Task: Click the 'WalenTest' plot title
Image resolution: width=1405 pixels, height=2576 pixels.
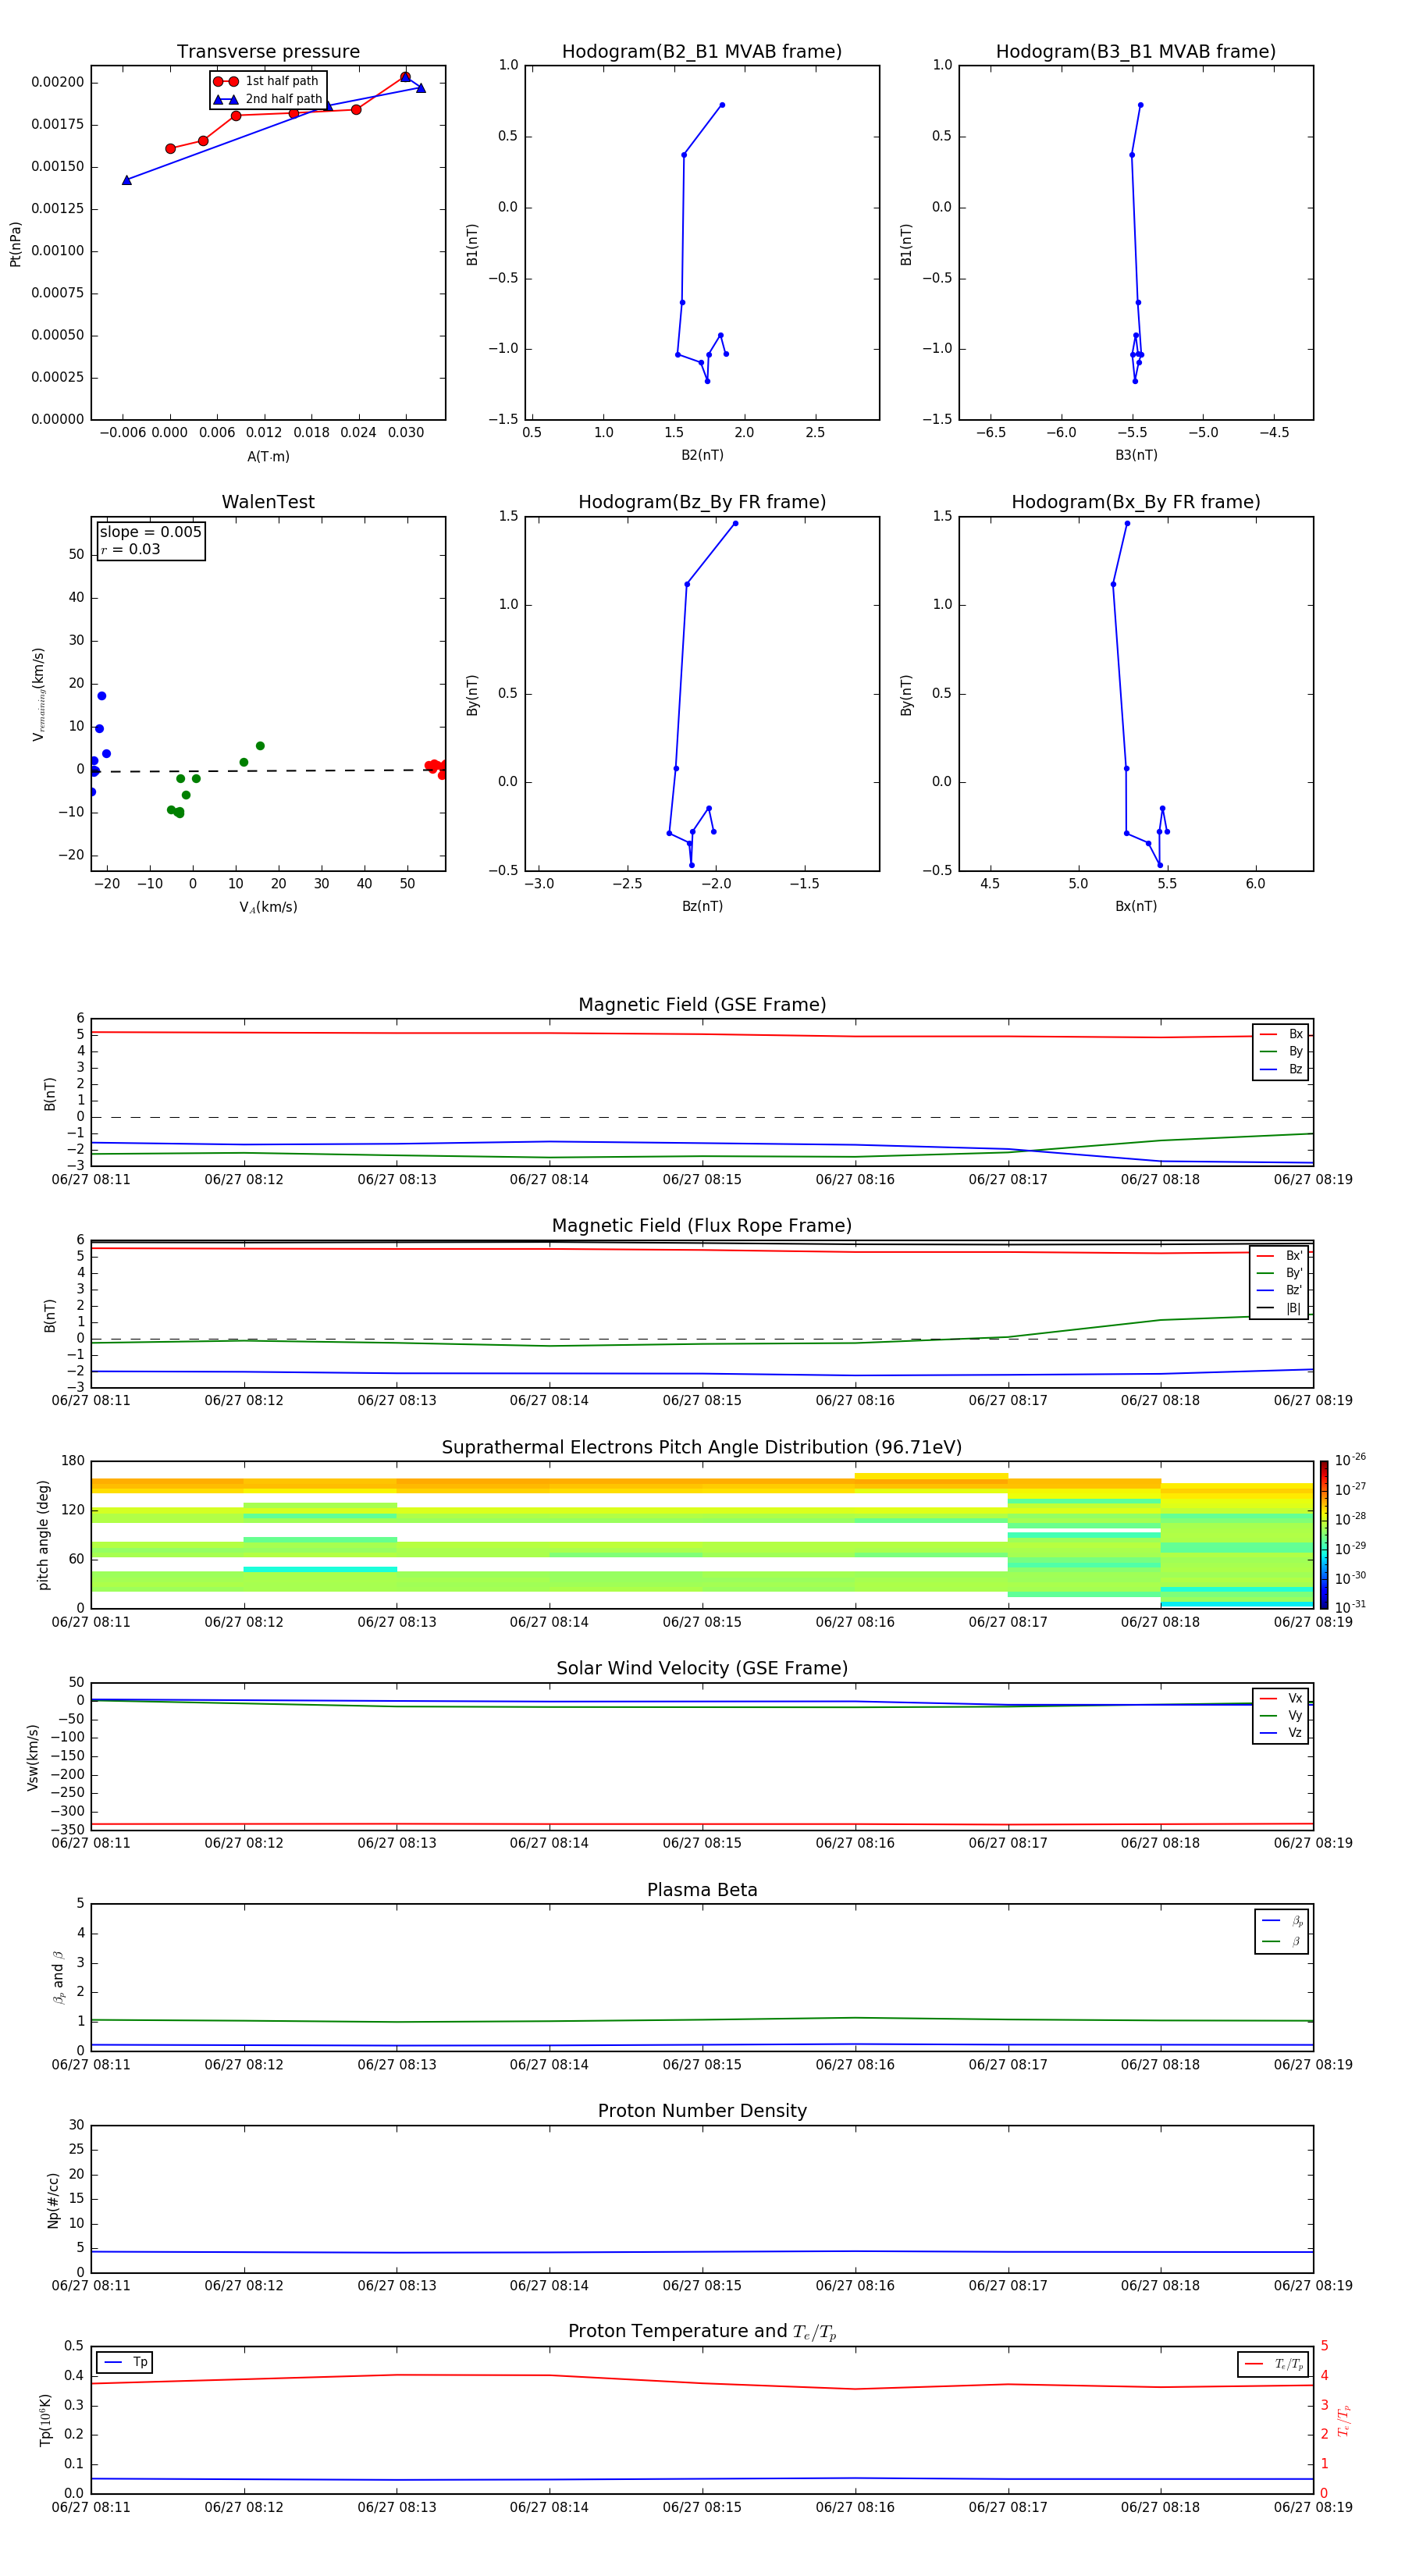Action: [x=268, y=502]
